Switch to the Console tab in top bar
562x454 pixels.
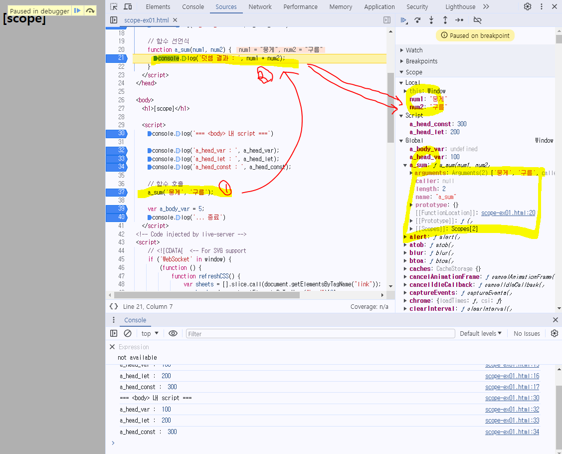tap(193, 6)
